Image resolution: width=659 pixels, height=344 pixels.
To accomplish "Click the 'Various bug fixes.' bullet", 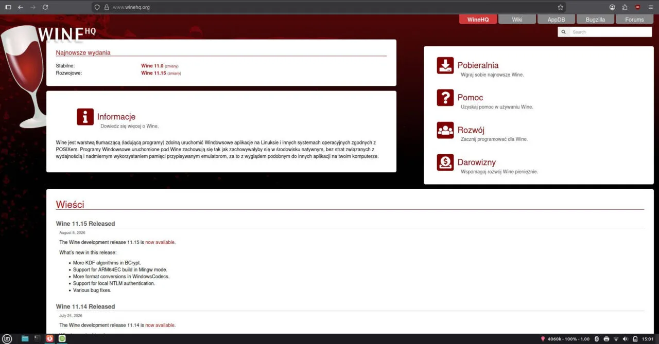I will pyautogui.click(x=92, y=291).
